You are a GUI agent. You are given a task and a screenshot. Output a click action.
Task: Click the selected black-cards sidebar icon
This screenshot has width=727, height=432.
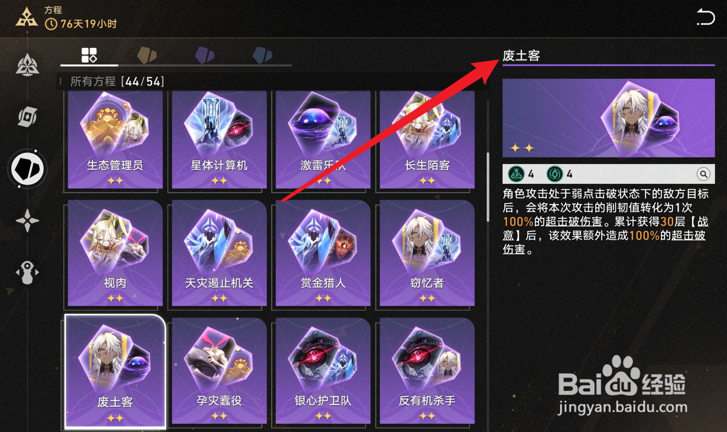pos(28,169)
